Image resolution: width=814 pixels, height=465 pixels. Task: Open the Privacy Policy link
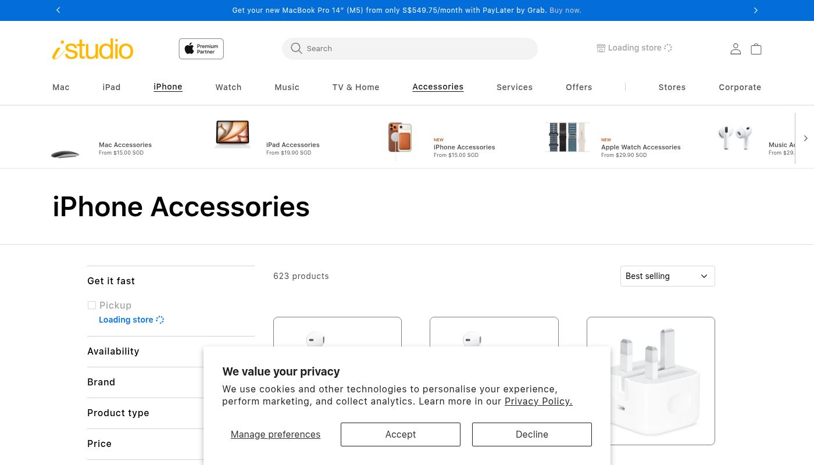(x=538, y=401)
